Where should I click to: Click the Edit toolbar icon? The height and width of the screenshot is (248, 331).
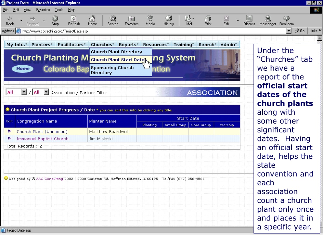point(226,18)
